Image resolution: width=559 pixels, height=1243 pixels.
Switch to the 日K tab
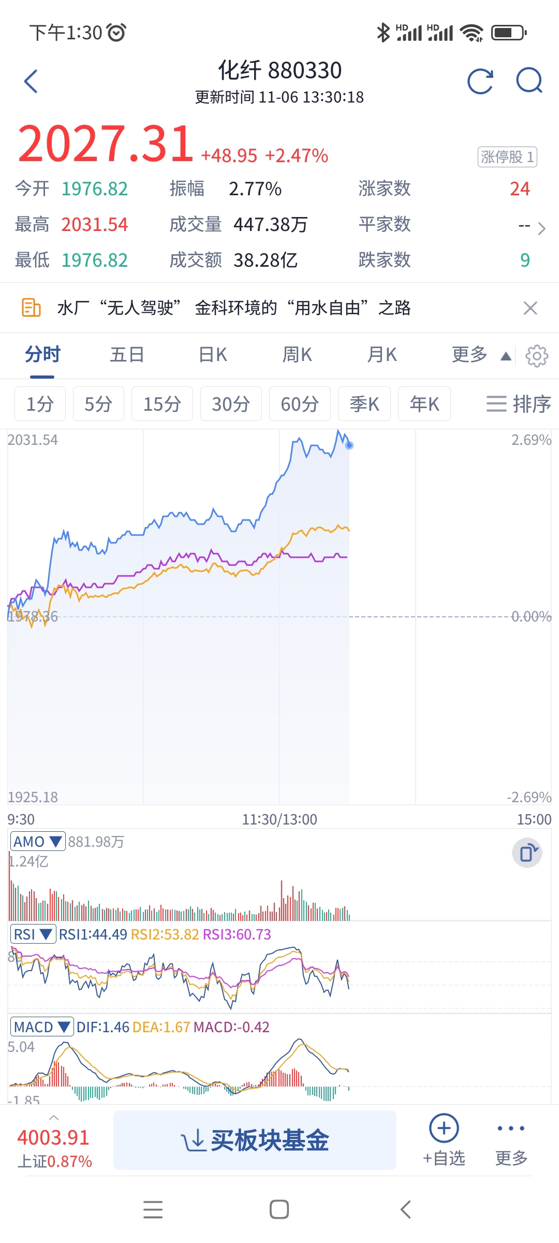coord(213,355)
